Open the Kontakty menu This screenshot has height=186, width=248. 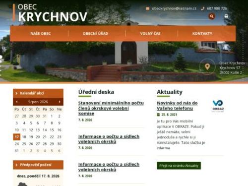202,33
